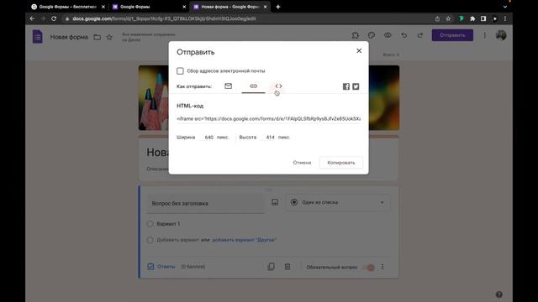Click the Отмена button
This screenshot has width=538, height=302.
(x=302, y=163)
